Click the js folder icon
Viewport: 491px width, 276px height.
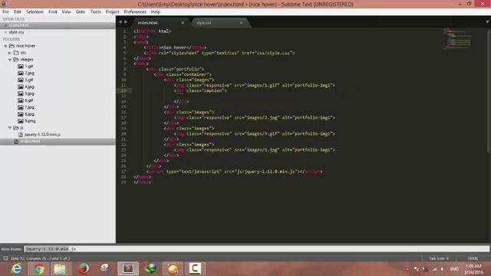16,128
